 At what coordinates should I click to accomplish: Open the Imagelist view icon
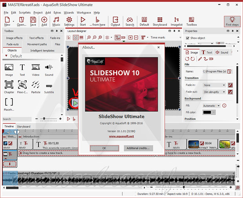click(176, 20)
